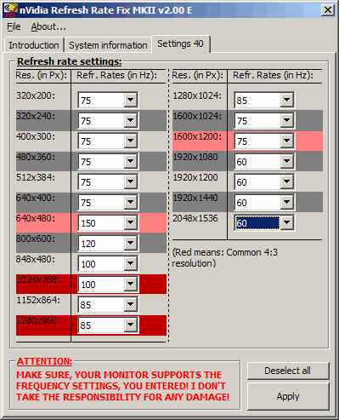
Task: Expand the 2048x1536 refresh rate dropdown
Action: [x=287, y=222]
